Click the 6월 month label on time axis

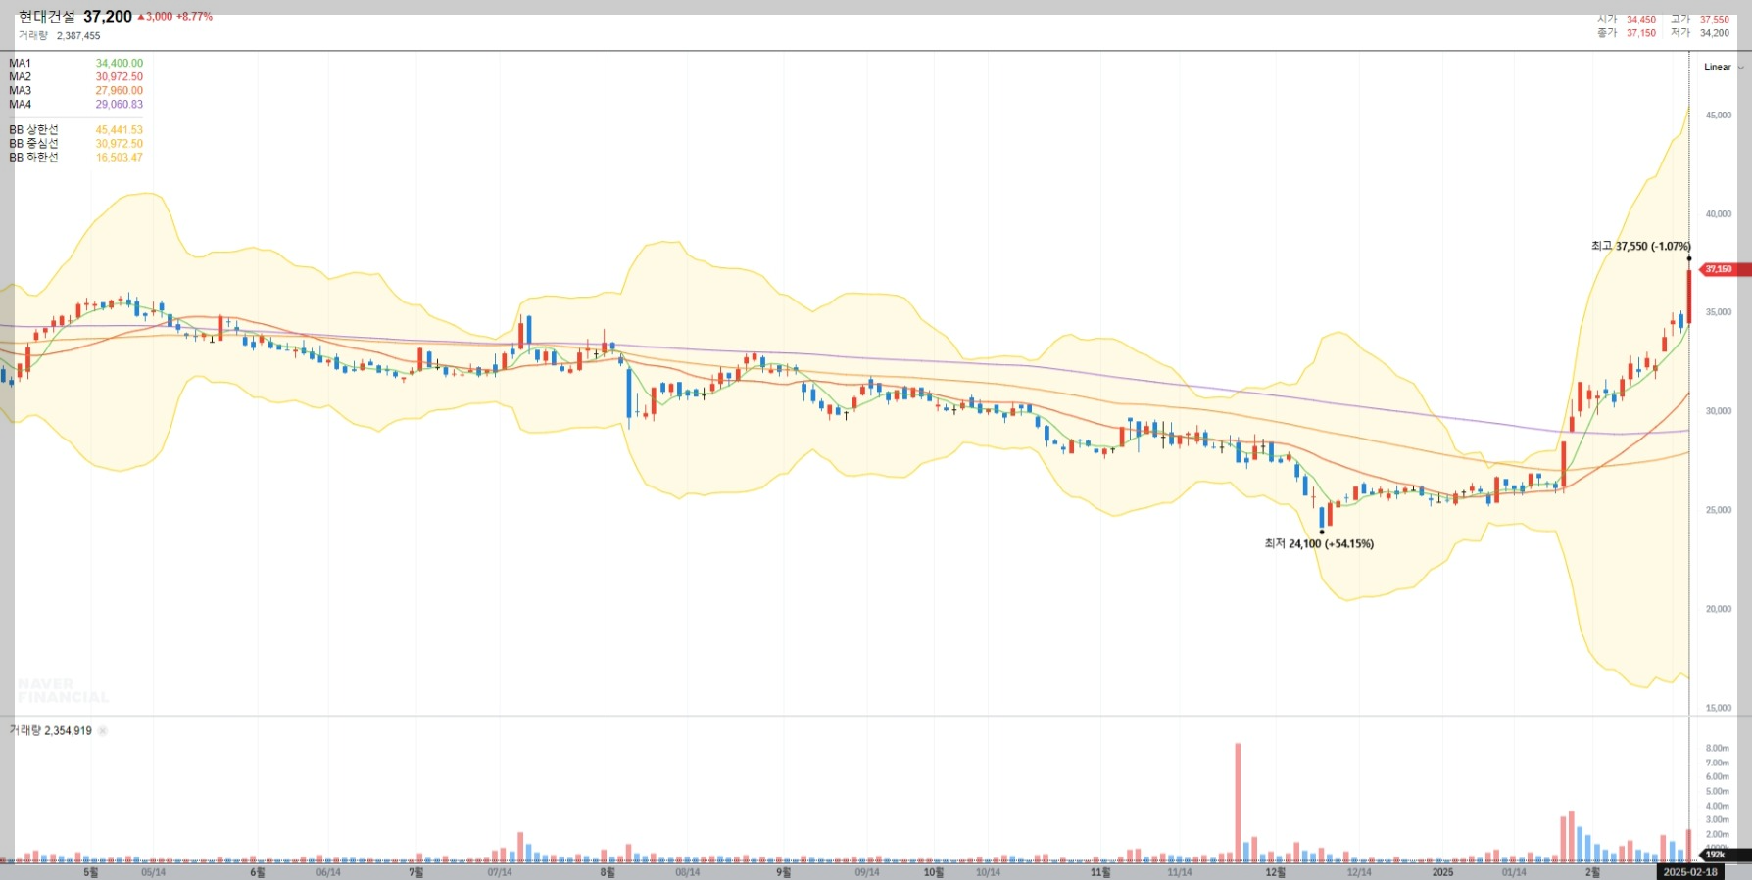(x=258, y=872)
